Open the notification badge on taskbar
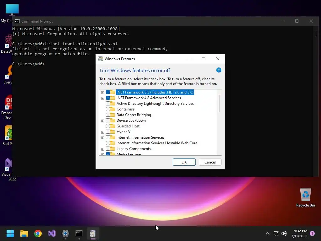Viewport: 321px width, 241px height. click(x=312, y=233)
